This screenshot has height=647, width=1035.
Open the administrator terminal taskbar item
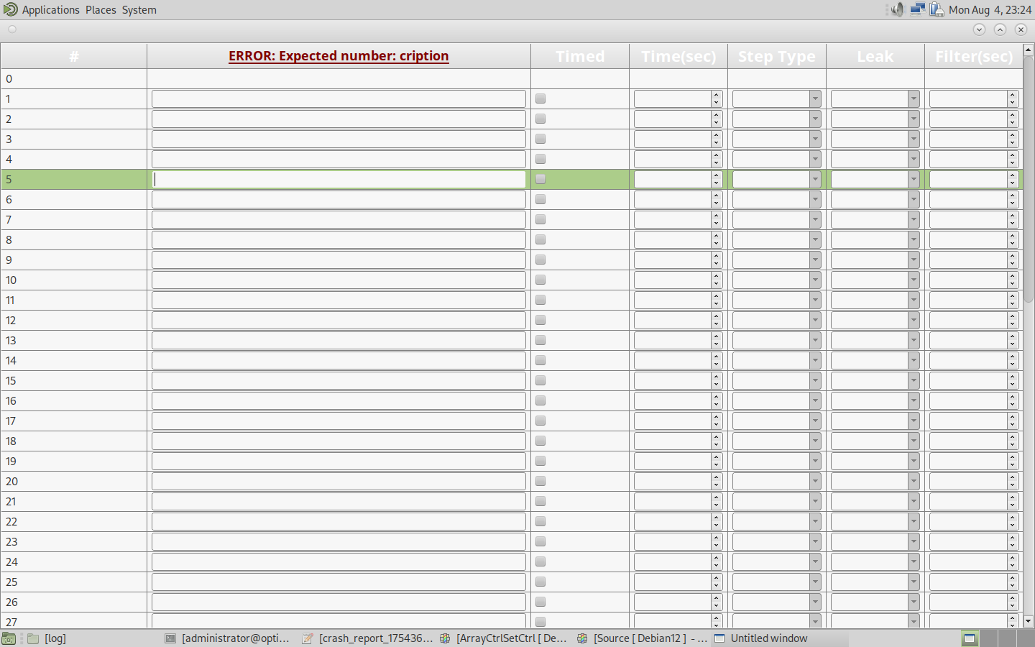227,638
